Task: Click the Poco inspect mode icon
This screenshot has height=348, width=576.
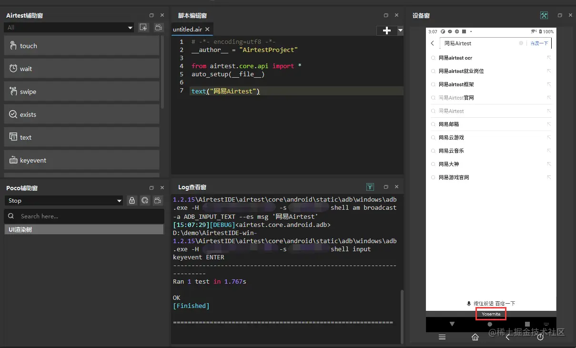Action: [145, 201]
